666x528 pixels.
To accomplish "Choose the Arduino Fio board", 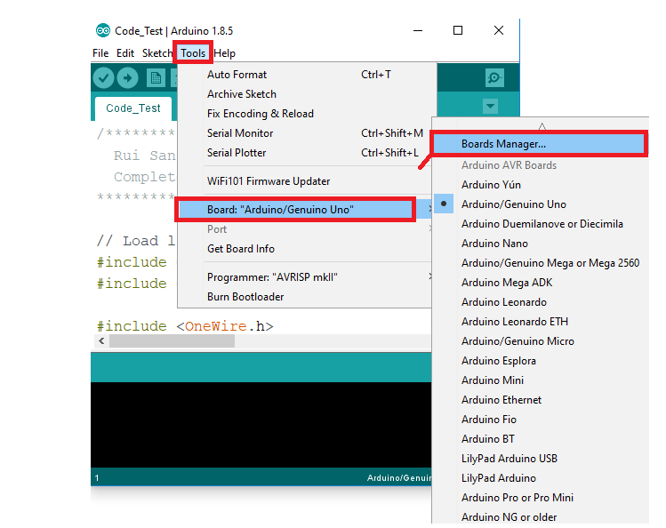I will pyautogui.click(x=541, y=419).
